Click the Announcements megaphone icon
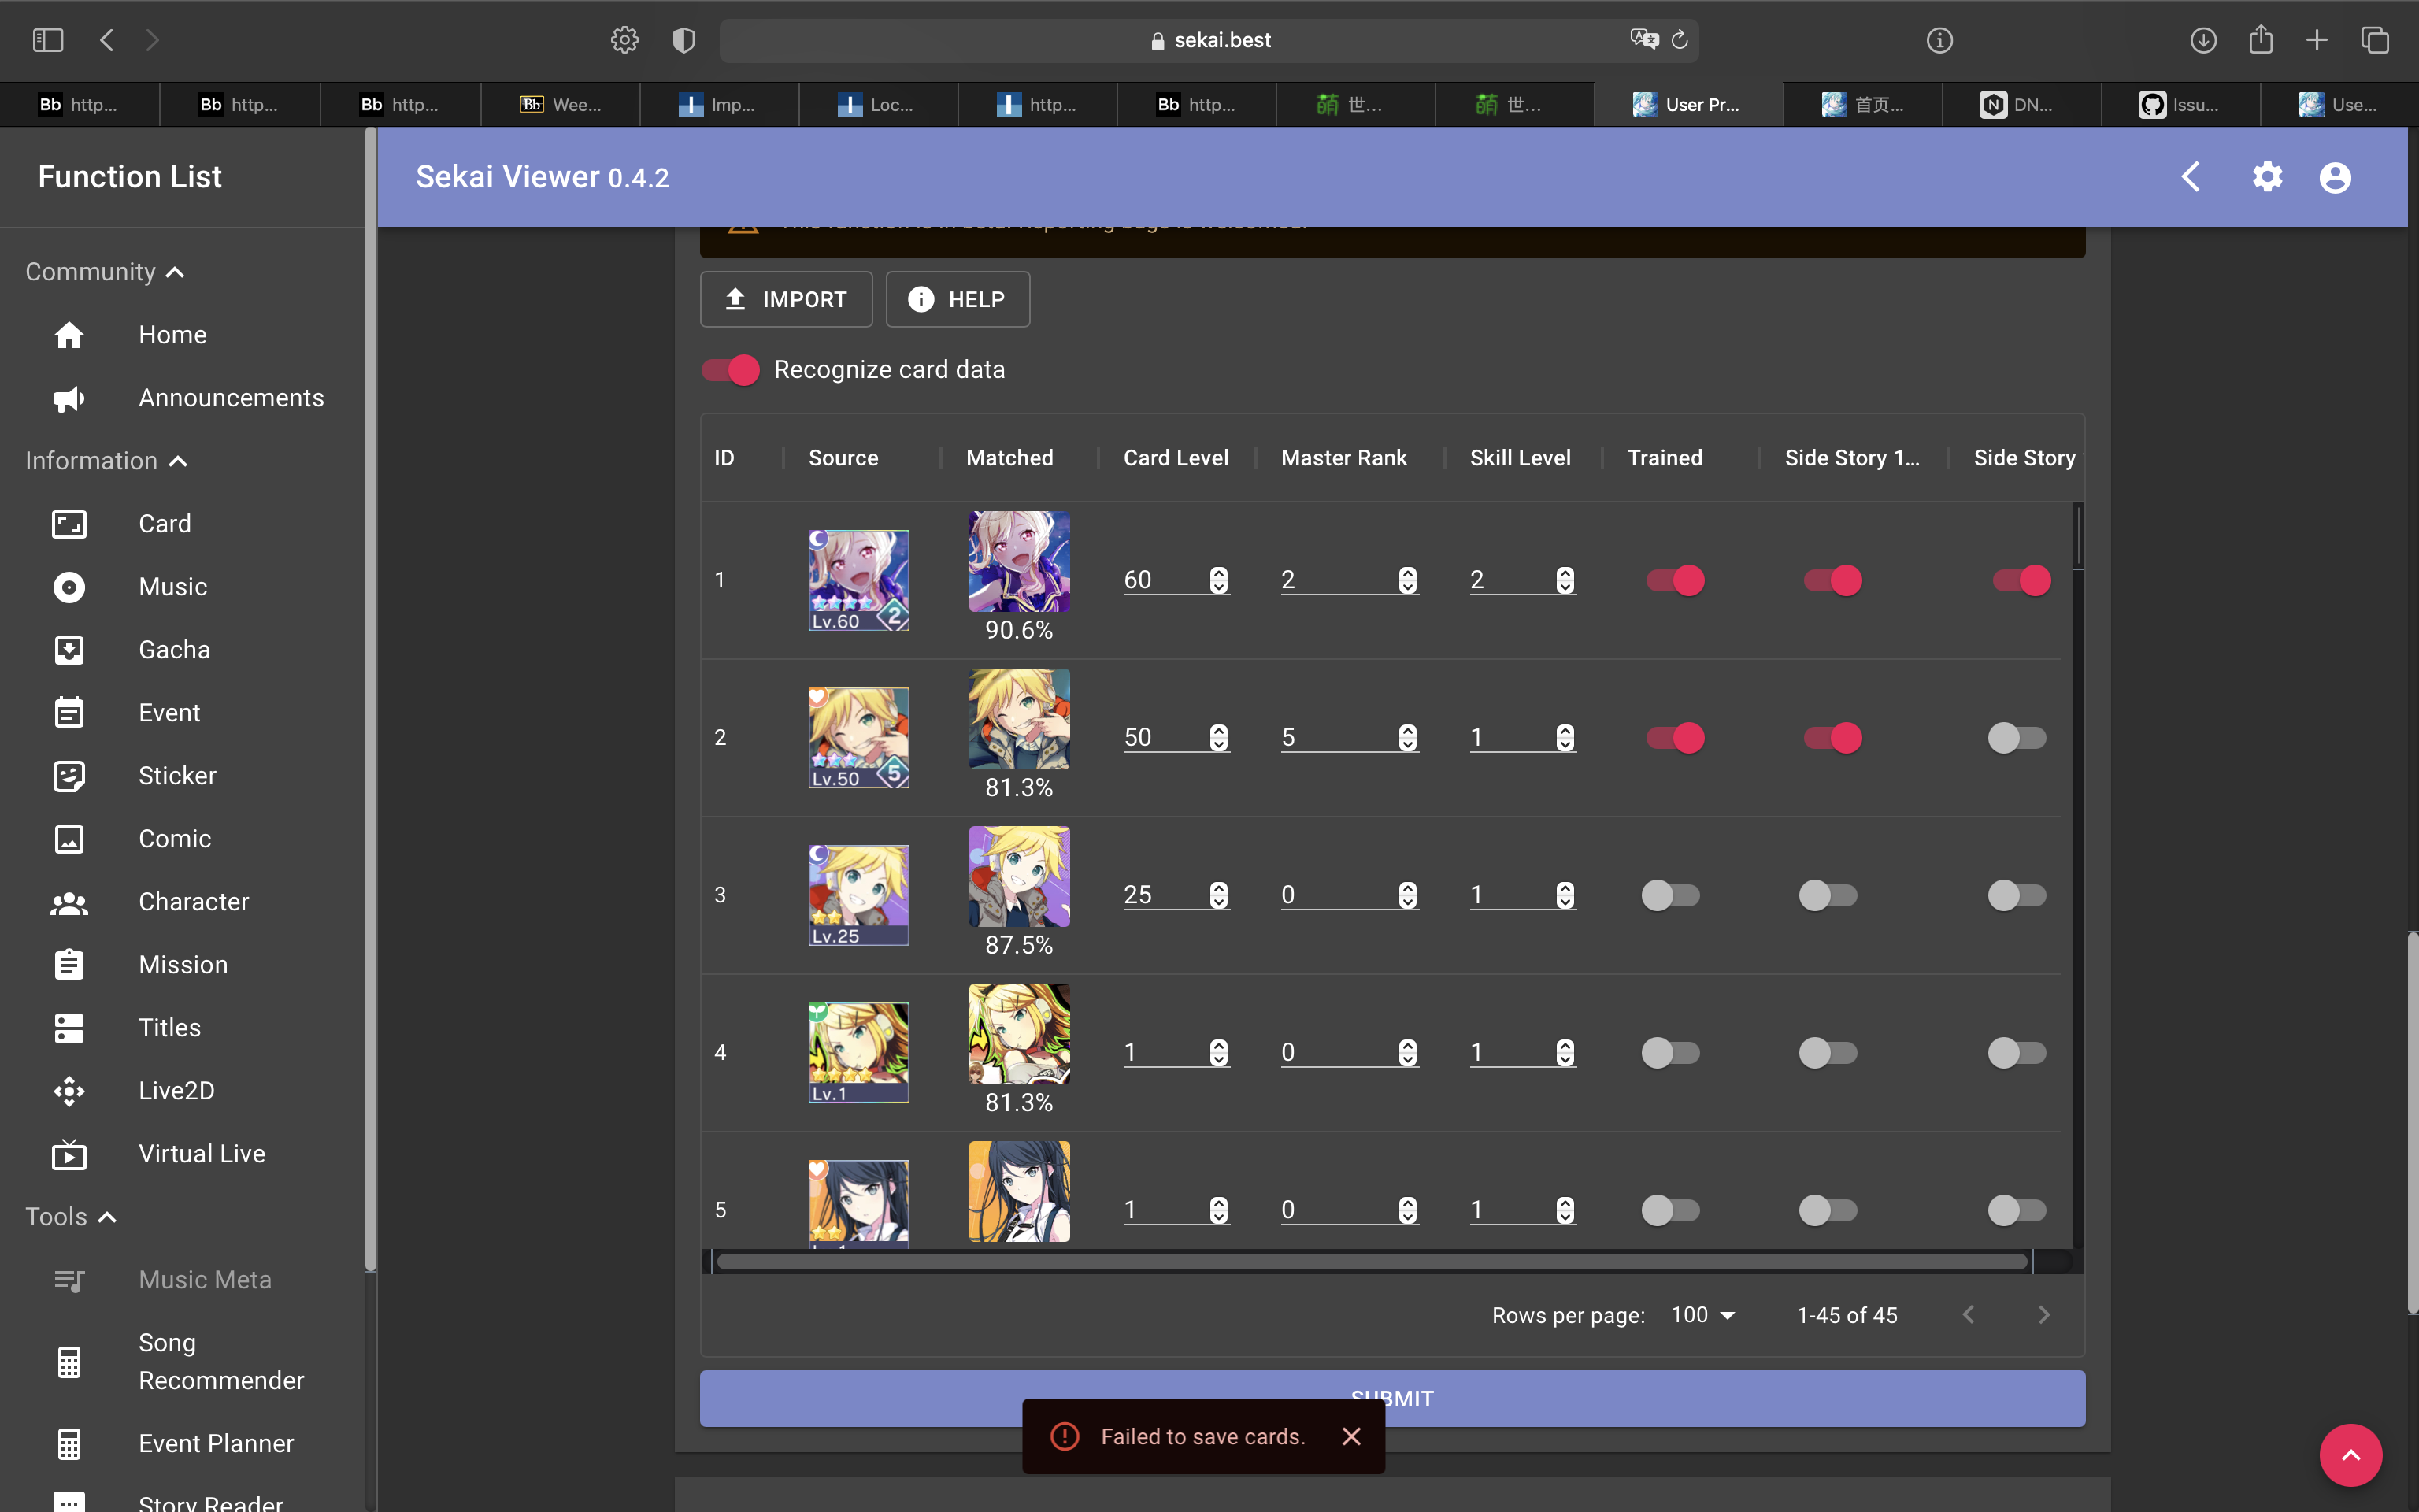The width and height of the screenshot is (2419, 1512). pos(68,398)
